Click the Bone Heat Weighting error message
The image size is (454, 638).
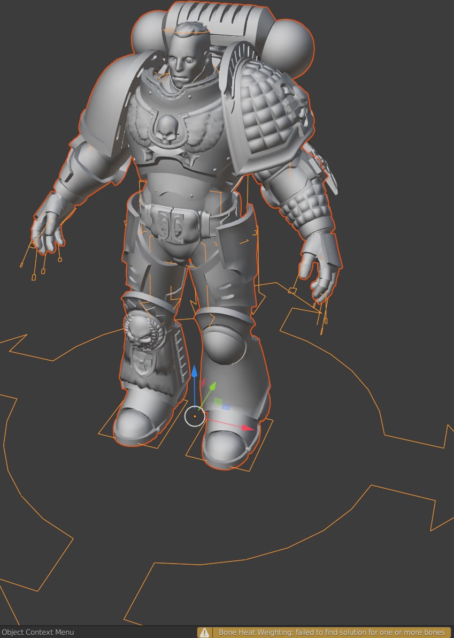point(332,632)
